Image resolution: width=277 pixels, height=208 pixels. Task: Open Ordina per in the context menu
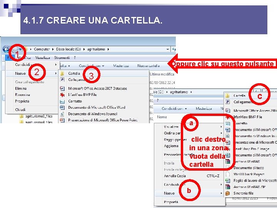tap(172, 133)
